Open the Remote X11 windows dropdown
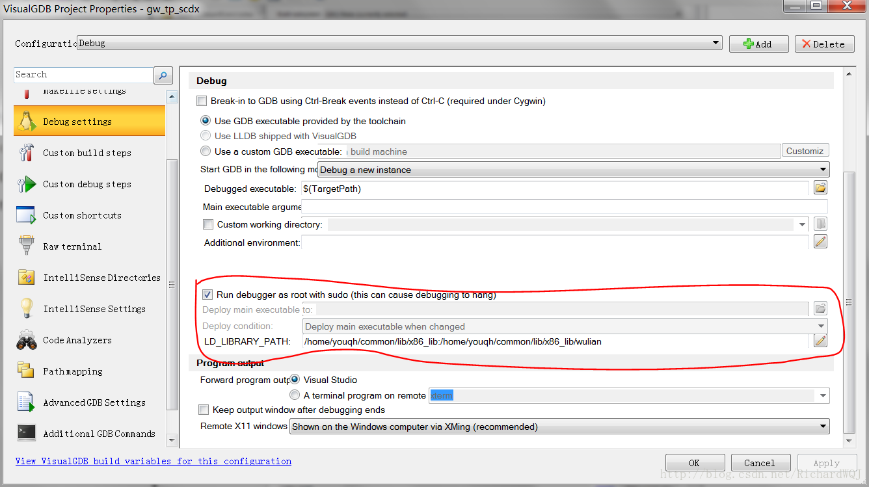Screen dimensions: 869x487 (559, 427)
